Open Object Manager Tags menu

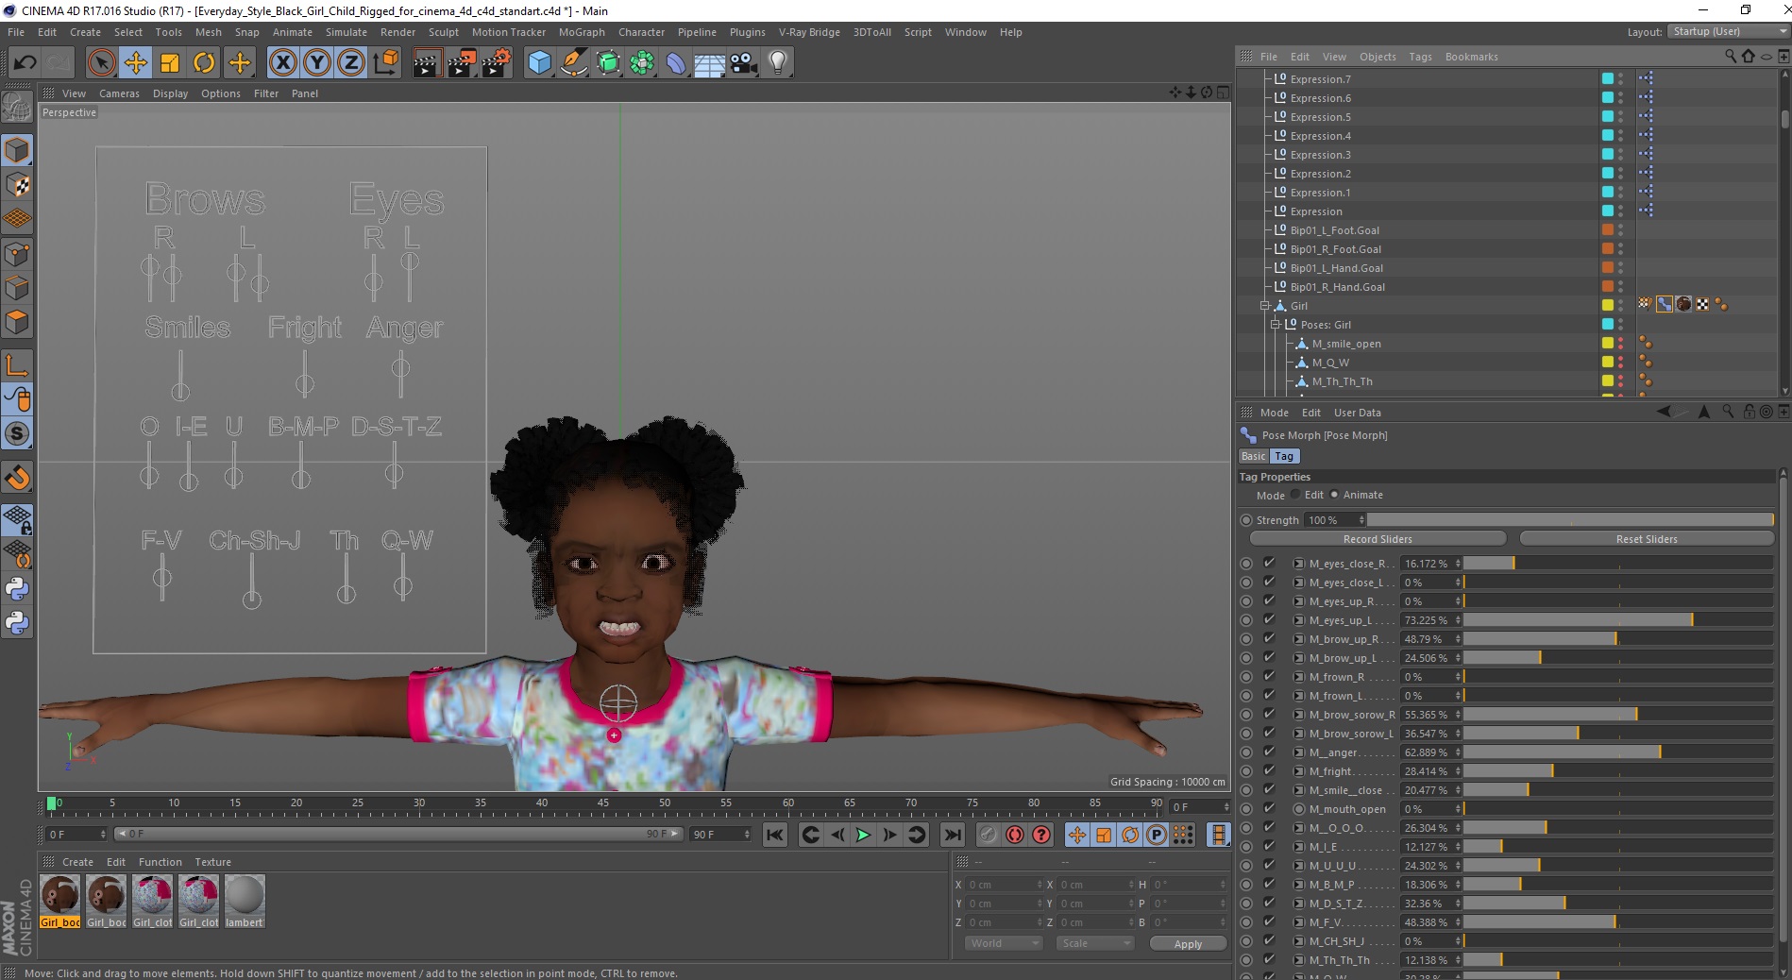[x=1420, y=57]
